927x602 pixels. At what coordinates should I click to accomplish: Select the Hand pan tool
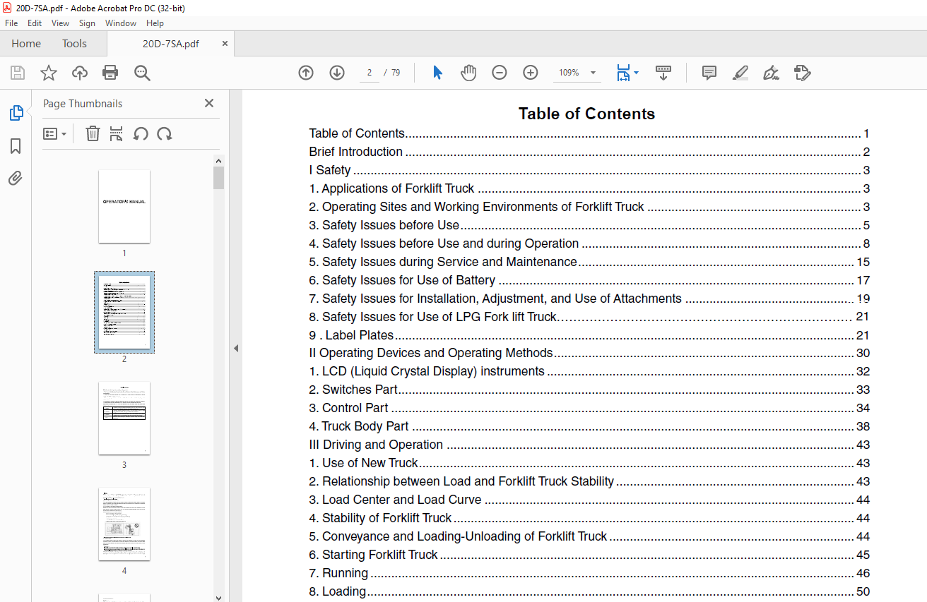[468, 73]
